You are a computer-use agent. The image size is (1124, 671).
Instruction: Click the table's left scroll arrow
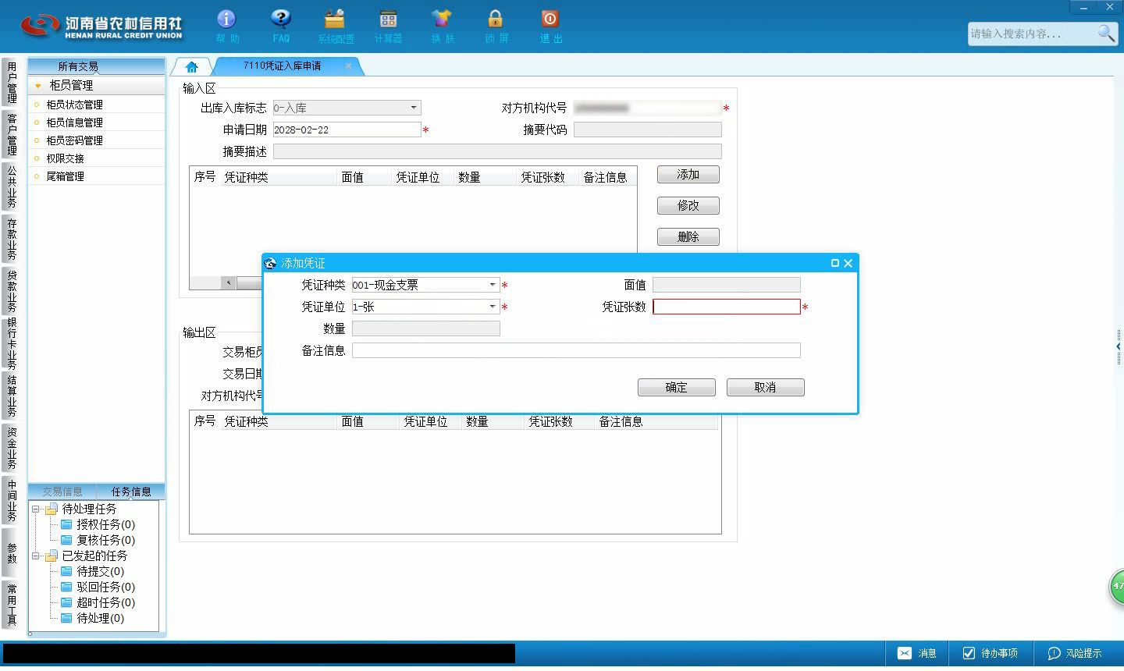[229, 282]
